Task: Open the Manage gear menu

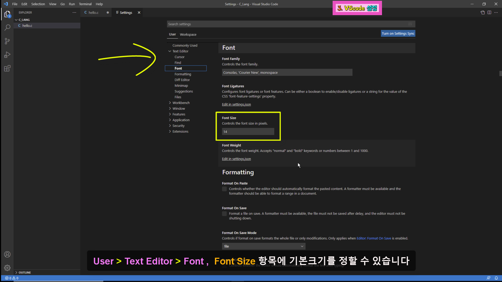Action: coord(7,268)
